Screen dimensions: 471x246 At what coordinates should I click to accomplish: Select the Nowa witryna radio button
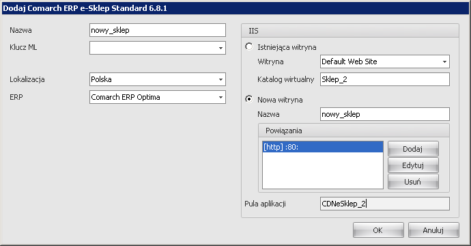point(249,99)
